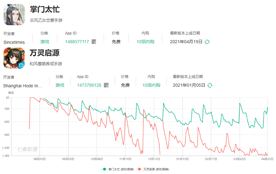Open 游戏 category link for 掌门太忙
The image size is (276, 174).
(x=45, y=42)
